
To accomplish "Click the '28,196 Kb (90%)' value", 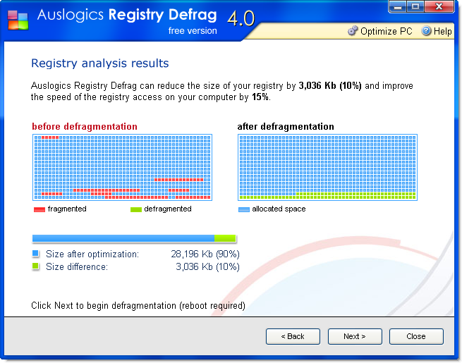I will [205, 254].
